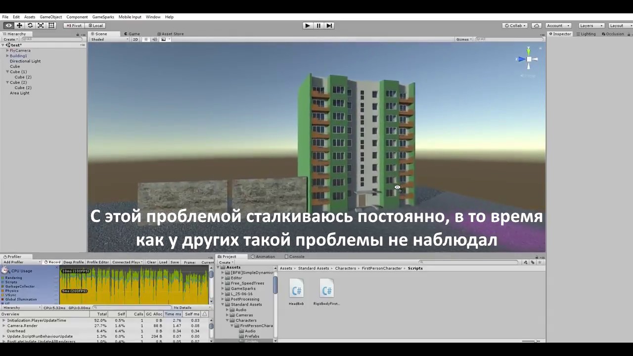Image resolution: width=633 pixels, height=356 pixels.
Task: Select the Hand view tool
Action: tap(8, 26)
